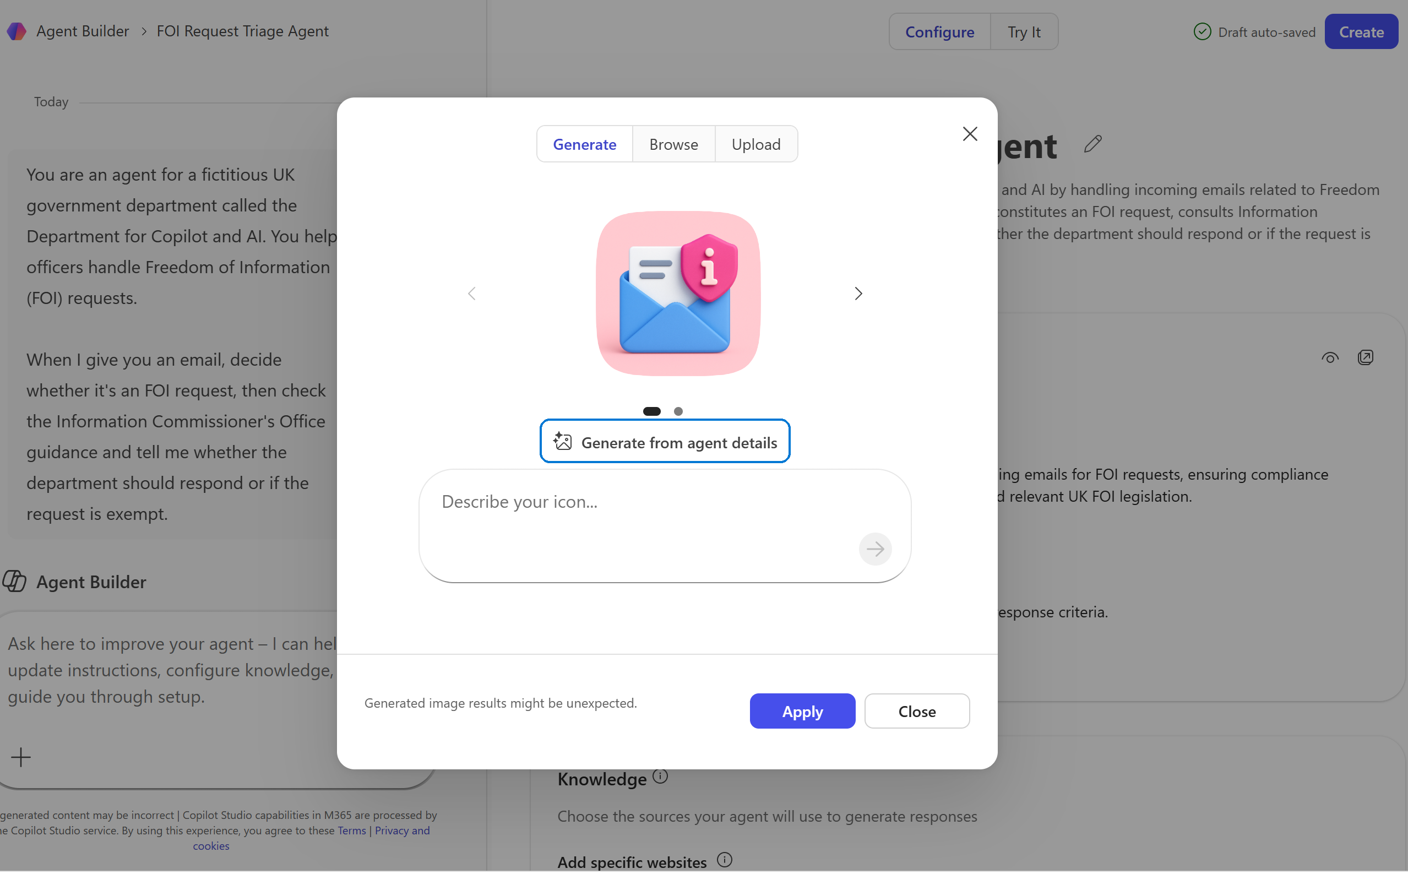Switch to the Upload tab
1408x874 pixels.
tap(756, 144)
